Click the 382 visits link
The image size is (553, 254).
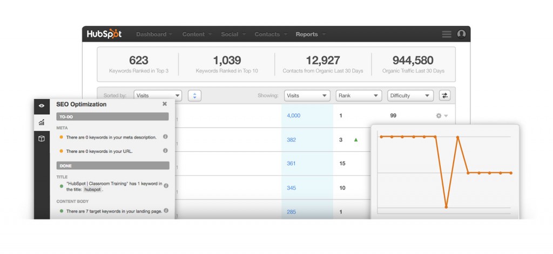[291, 139]
